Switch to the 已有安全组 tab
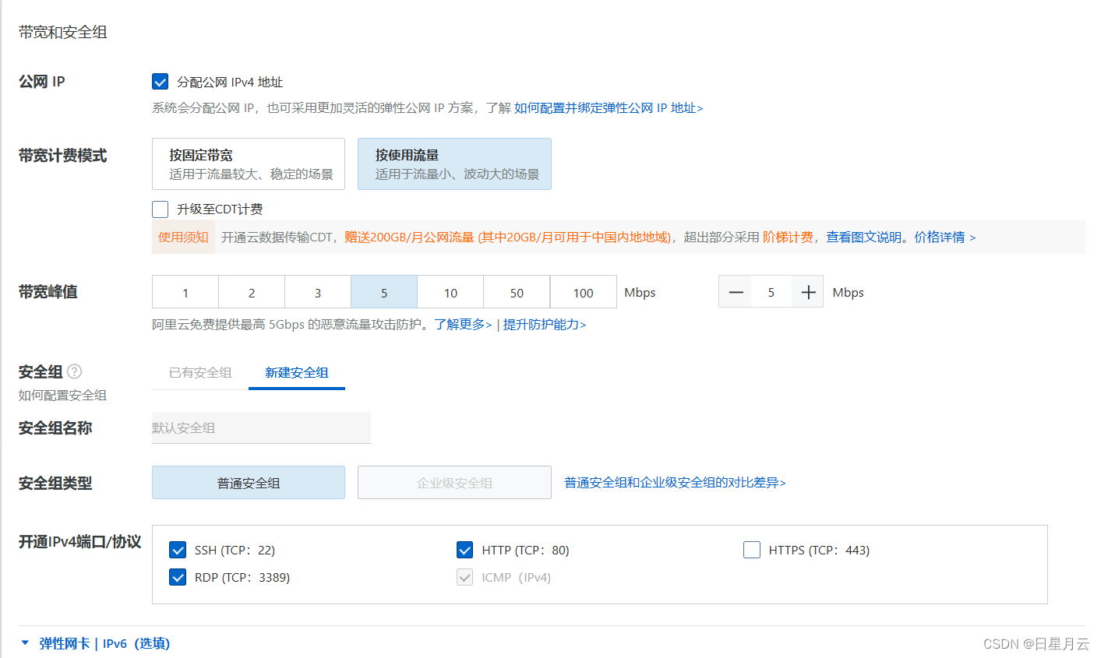1101x658 pixels. click(200, 373)
